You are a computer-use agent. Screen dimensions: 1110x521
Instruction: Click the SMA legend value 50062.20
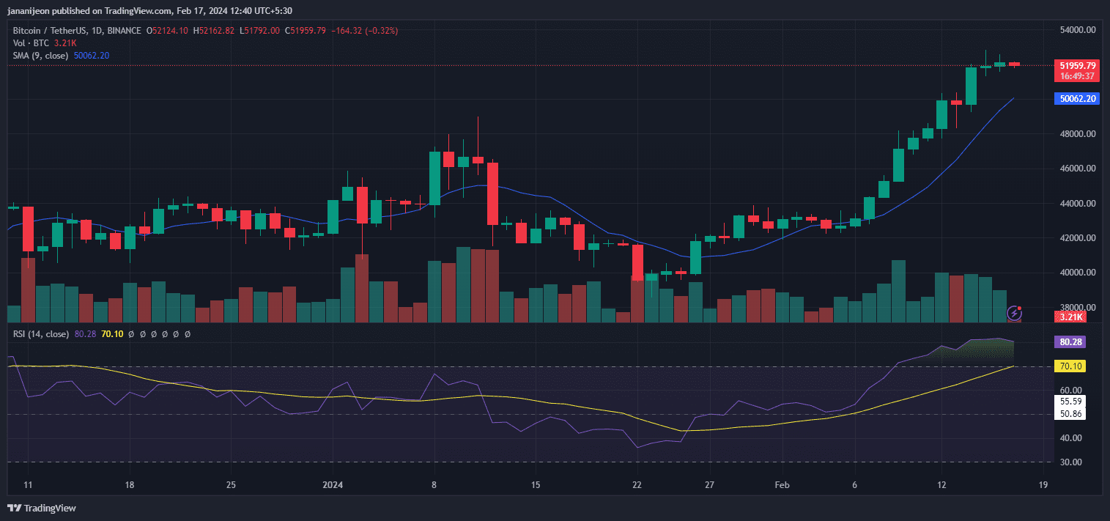click(x=92, y=56)
